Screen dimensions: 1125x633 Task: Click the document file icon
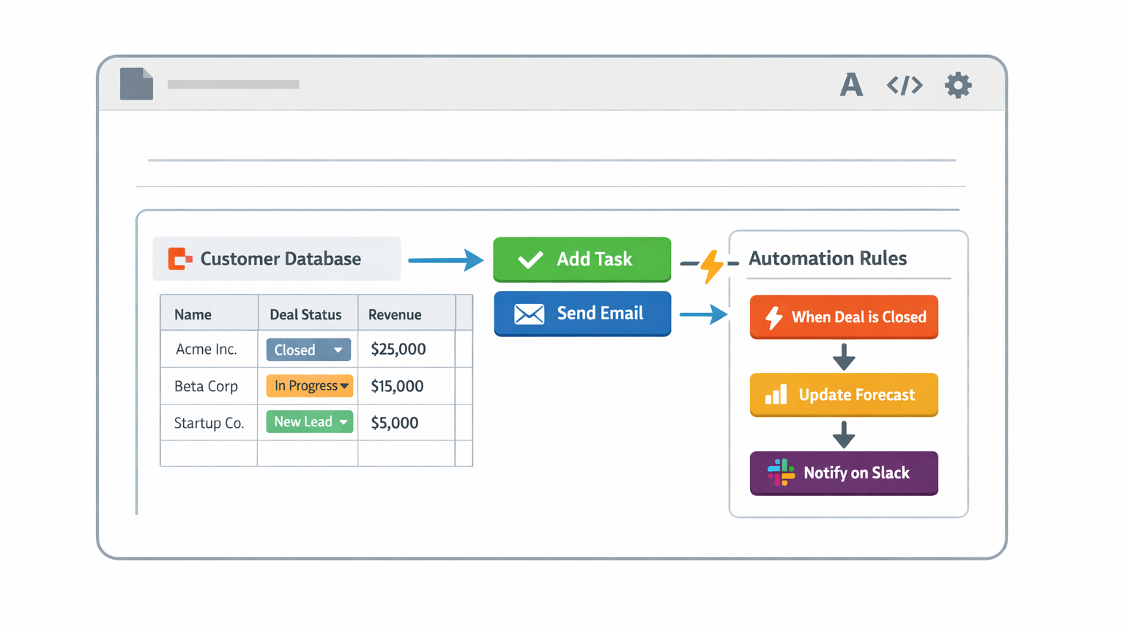[x=136, y=84]
